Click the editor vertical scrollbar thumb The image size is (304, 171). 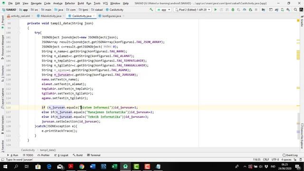[x=298, y=126]
